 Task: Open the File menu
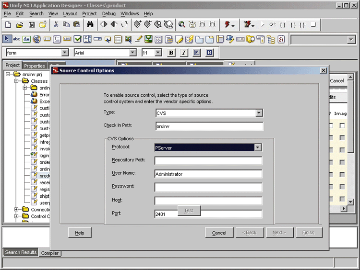point(7,13)
